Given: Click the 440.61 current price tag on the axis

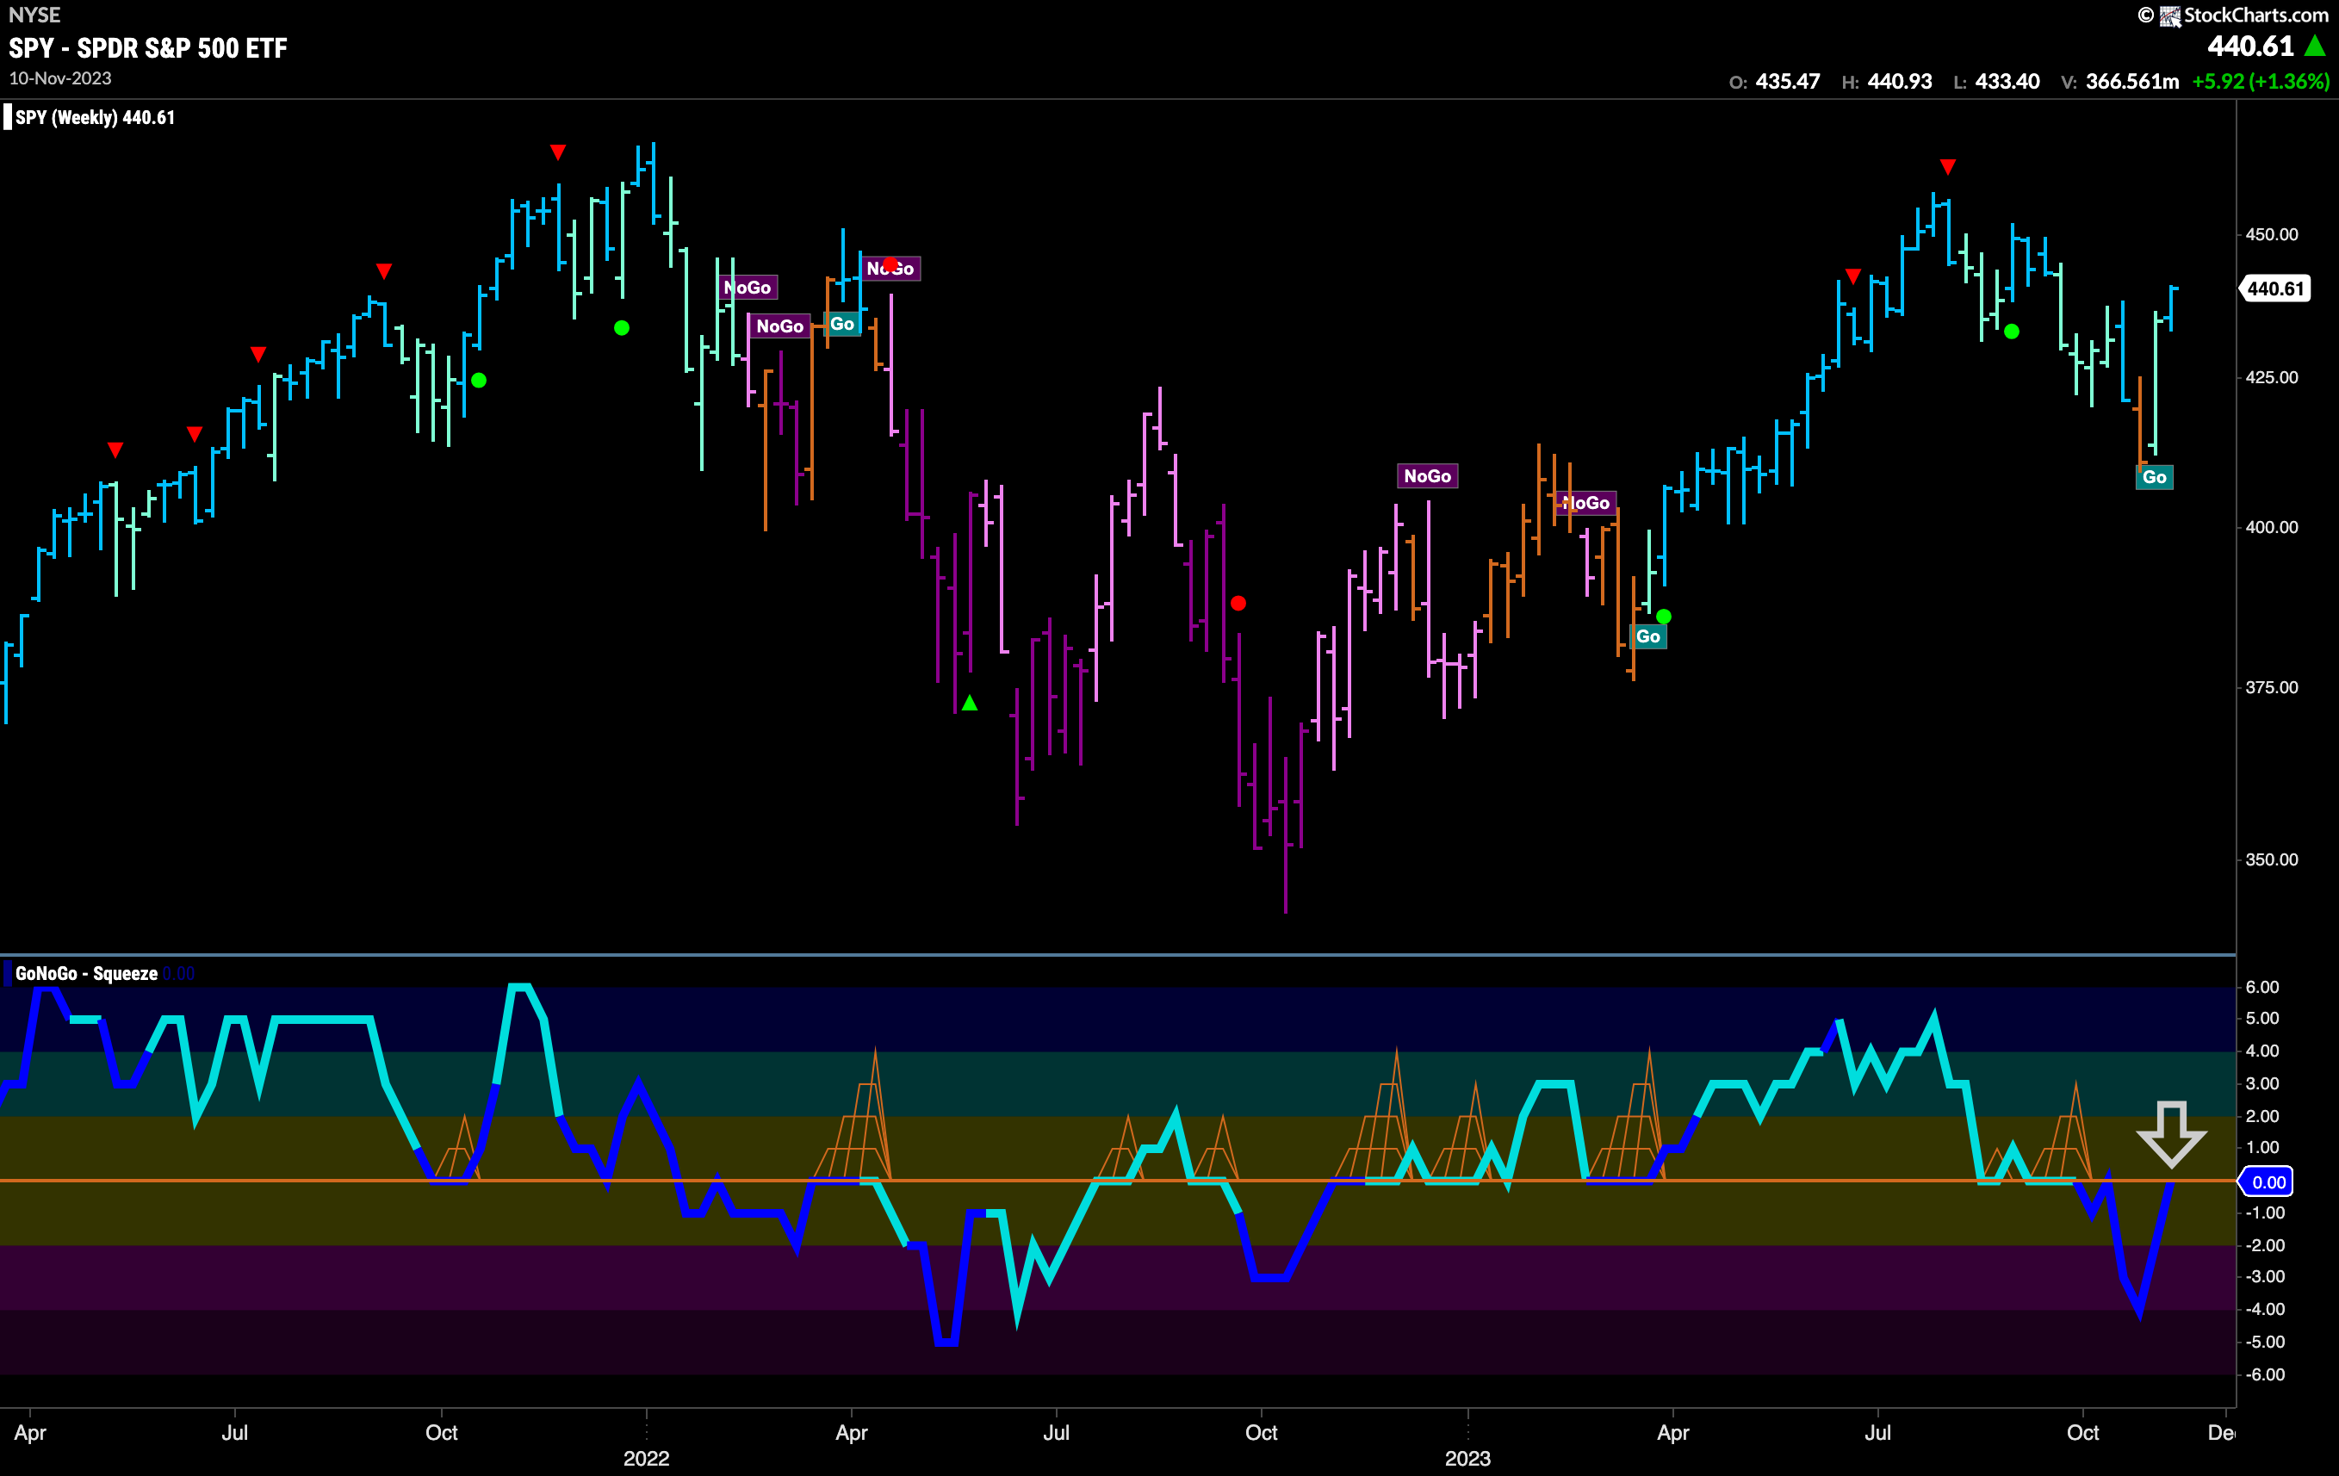Looking at the screenshot, I should (2276, 288).
